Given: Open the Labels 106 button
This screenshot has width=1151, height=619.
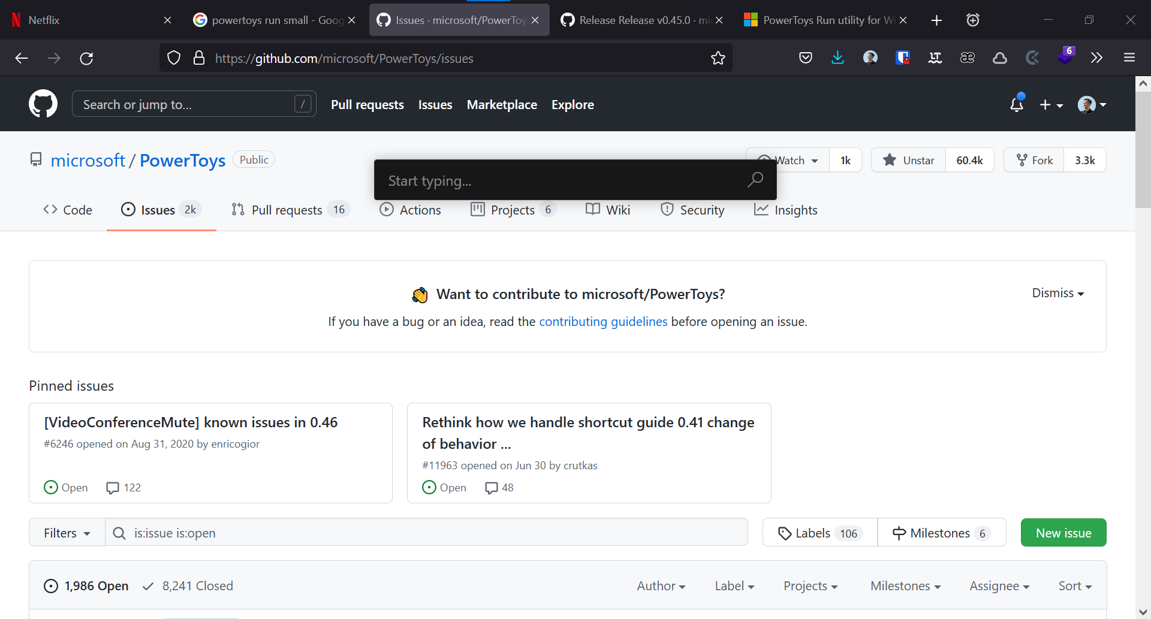Looking at the screenshot, I should coord(819,533).
